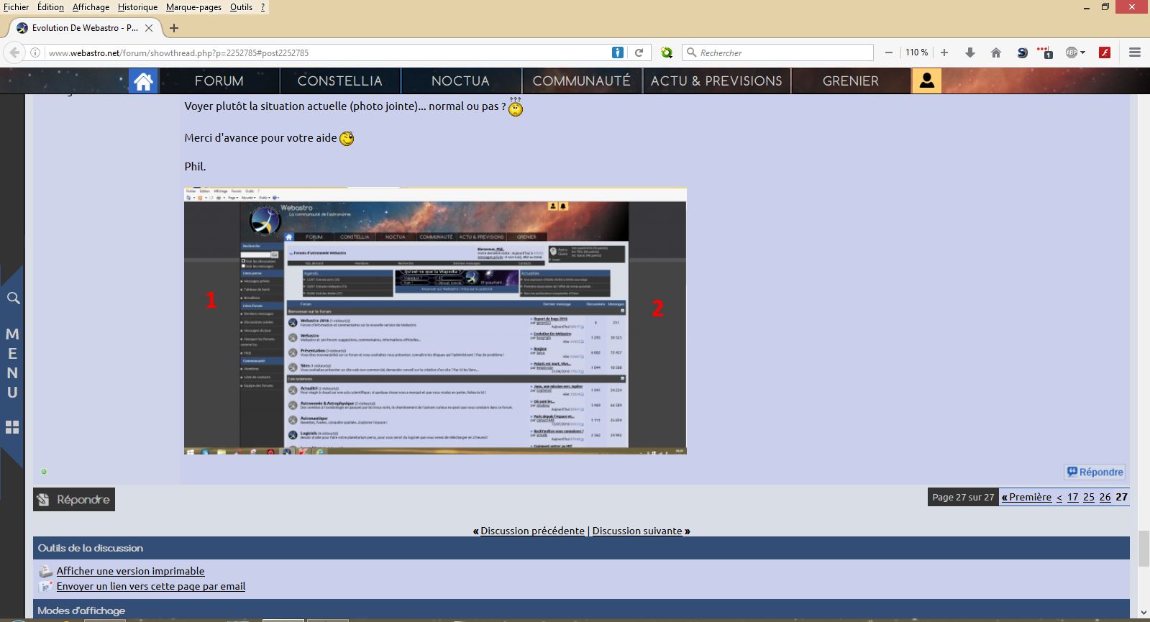
Task: Click the small Répondre link in post footer
Action: pyautogui.click(x=1095, y=472)
